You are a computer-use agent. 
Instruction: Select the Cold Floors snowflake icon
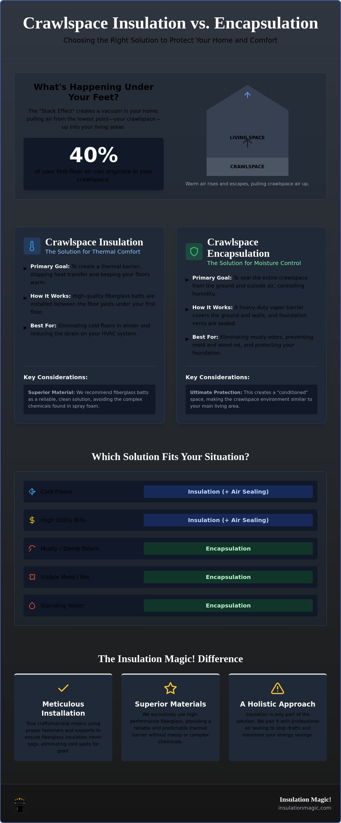(32, 491)
